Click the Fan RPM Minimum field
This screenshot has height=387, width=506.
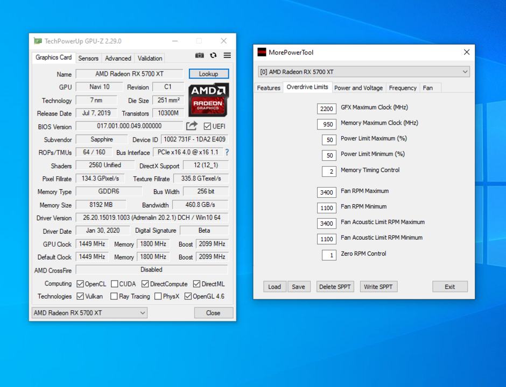[327, 208]
